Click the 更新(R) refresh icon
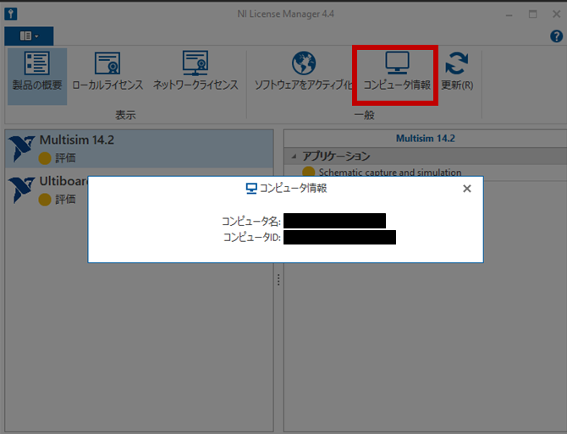567x434 pixels. pyautogui.click(x=457, y=65)
